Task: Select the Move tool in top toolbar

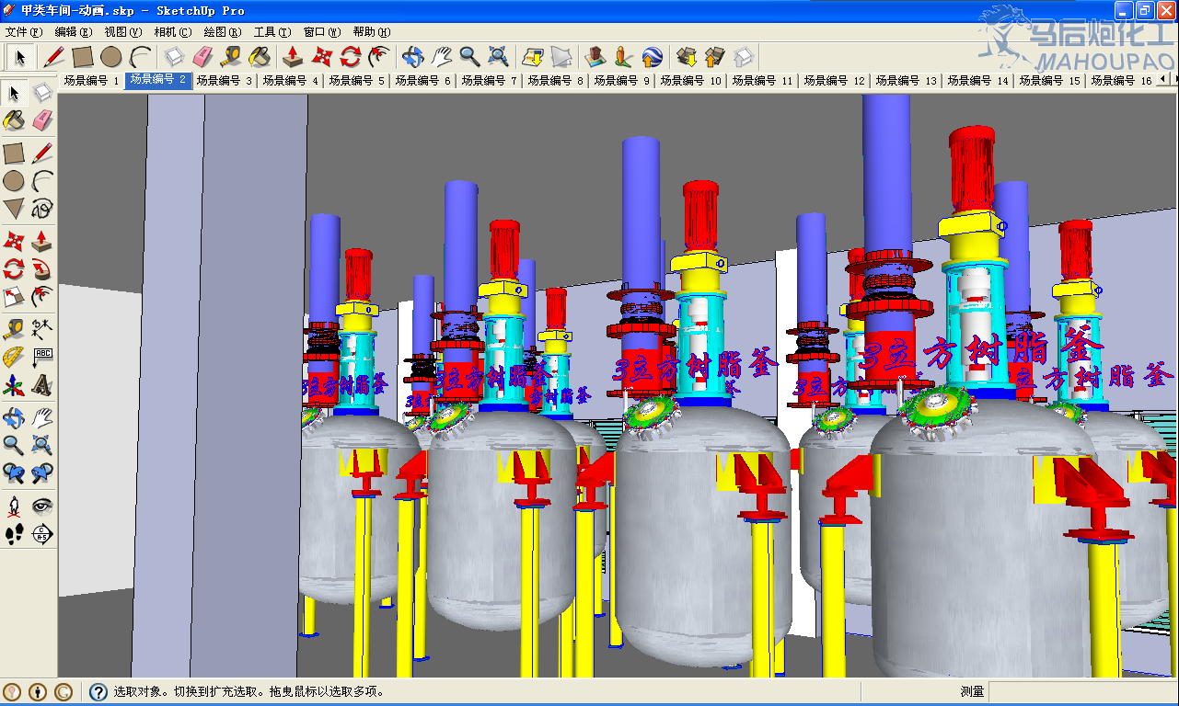Action: 321,57
